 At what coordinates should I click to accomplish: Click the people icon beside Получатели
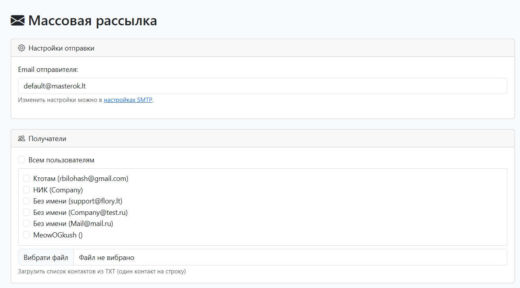[21, 138]
